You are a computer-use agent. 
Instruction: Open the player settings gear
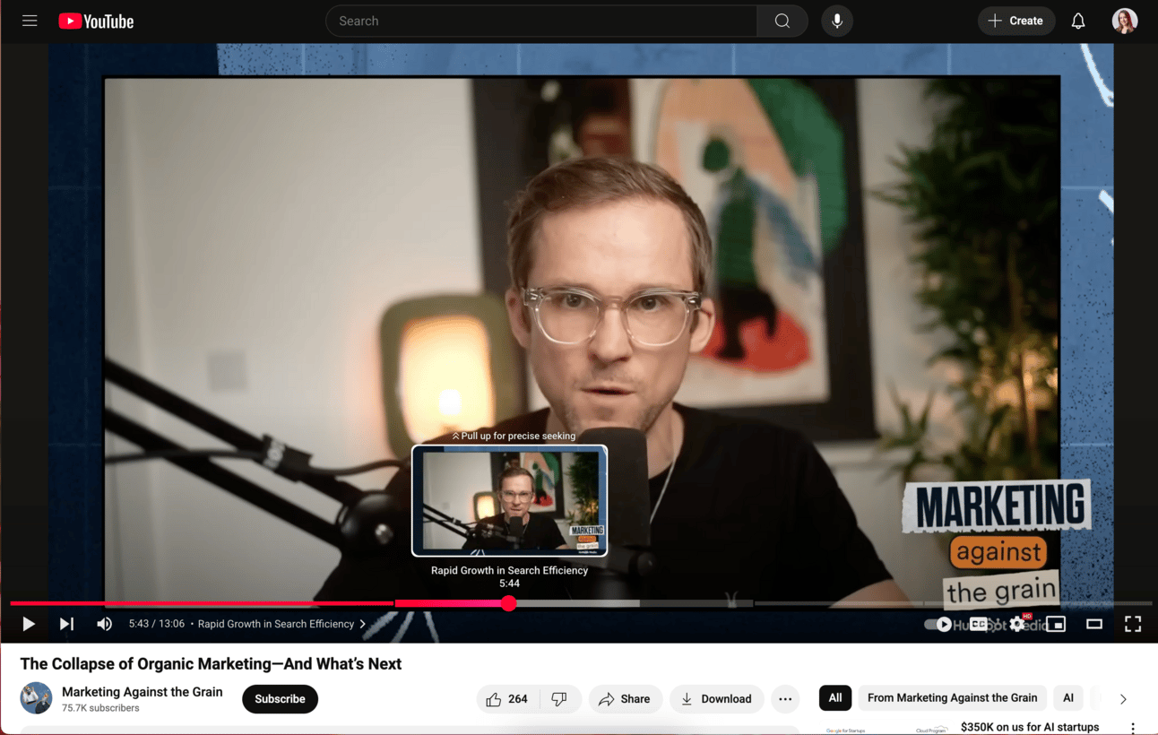[1017, 624]
